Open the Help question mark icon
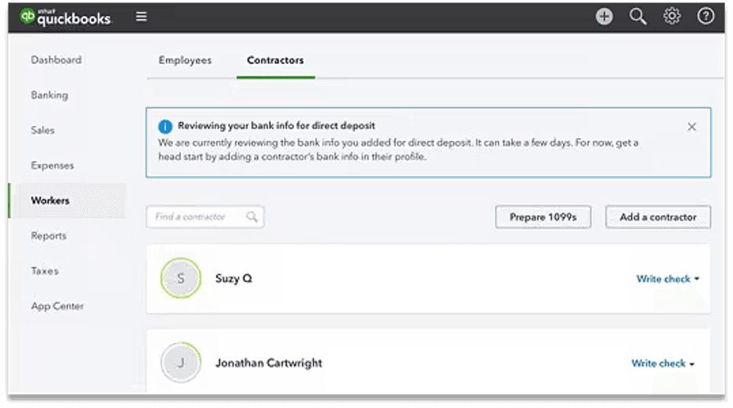733x408 pixels. pyautogui.click(x=706, y=16)
